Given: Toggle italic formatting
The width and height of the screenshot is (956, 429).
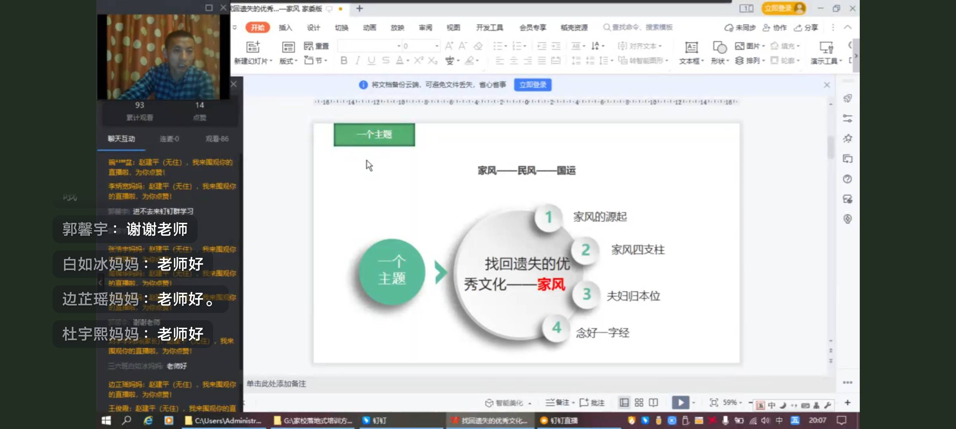Looking at the screenshot, I should click(x=357, y=60).
